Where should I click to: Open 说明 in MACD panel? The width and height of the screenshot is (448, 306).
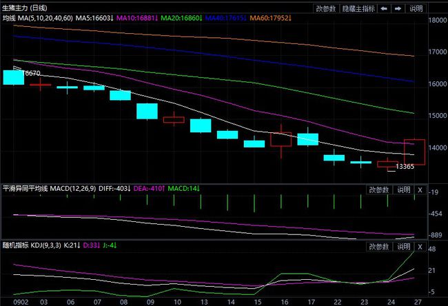click(x=403, y=188)
